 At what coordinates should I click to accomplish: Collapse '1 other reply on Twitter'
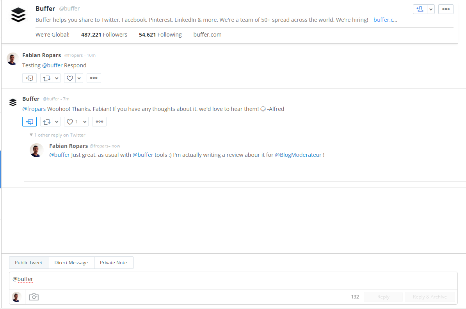57,135
